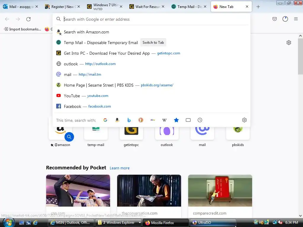Go forward with the forward arrow
The height and width of the screenshot is (227, 303).
tap(18, 19)
